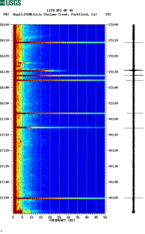Click the broadband event band at 16:32

(59, 76)
